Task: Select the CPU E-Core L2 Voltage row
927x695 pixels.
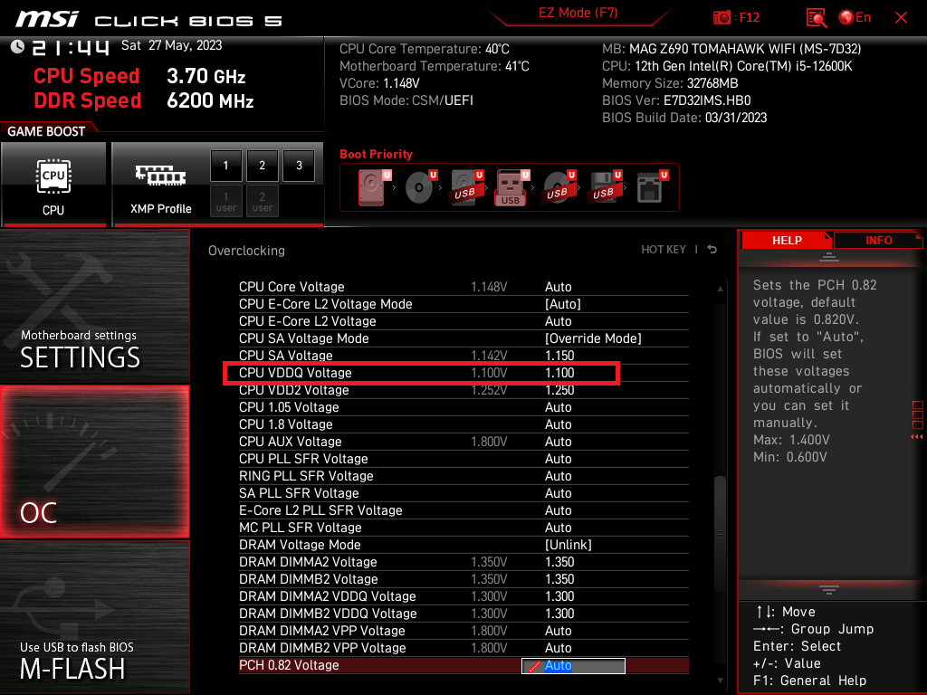Action: click(463, 321)
